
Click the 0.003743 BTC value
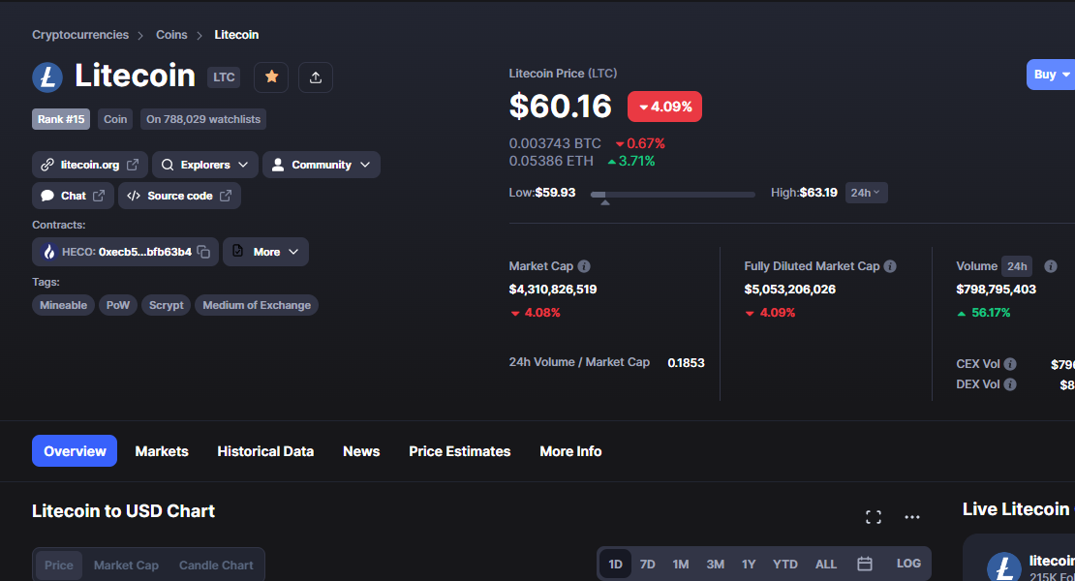coord(555,143)
